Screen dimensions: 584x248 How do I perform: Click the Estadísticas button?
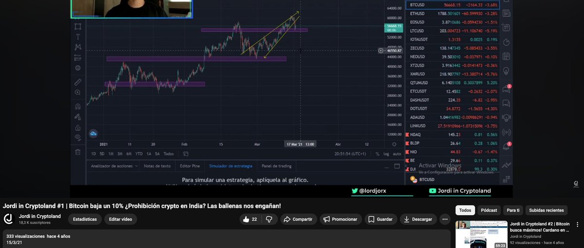[x=85, y=219]
